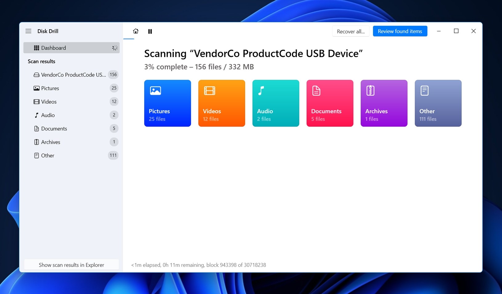
Task: Select Archives in the scan results list
Action: [51, 142]
